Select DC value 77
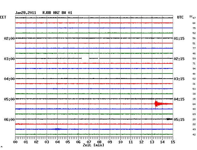Viewport: 197px width, 150px height. pos(194,48)
